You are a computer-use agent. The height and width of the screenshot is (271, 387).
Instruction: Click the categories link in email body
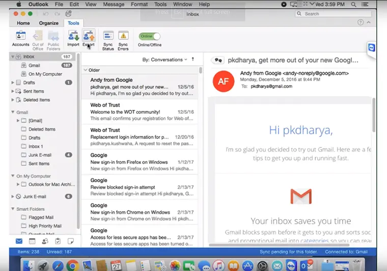click(x=315, y=240)
